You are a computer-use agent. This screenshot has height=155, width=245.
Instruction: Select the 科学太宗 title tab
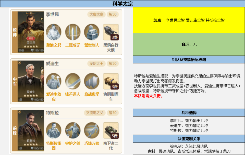pos(122,4)
